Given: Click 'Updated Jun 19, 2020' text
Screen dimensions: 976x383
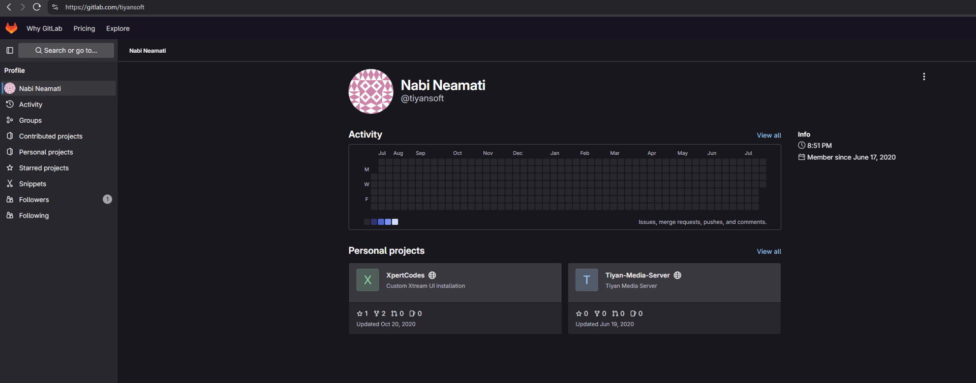Looking at the screenshot, I should (604, 324).
